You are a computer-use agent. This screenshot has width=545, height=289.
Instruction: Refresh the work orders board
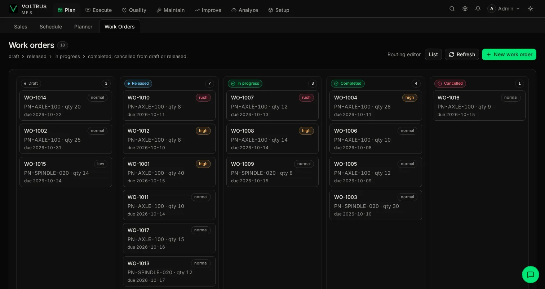462,54
